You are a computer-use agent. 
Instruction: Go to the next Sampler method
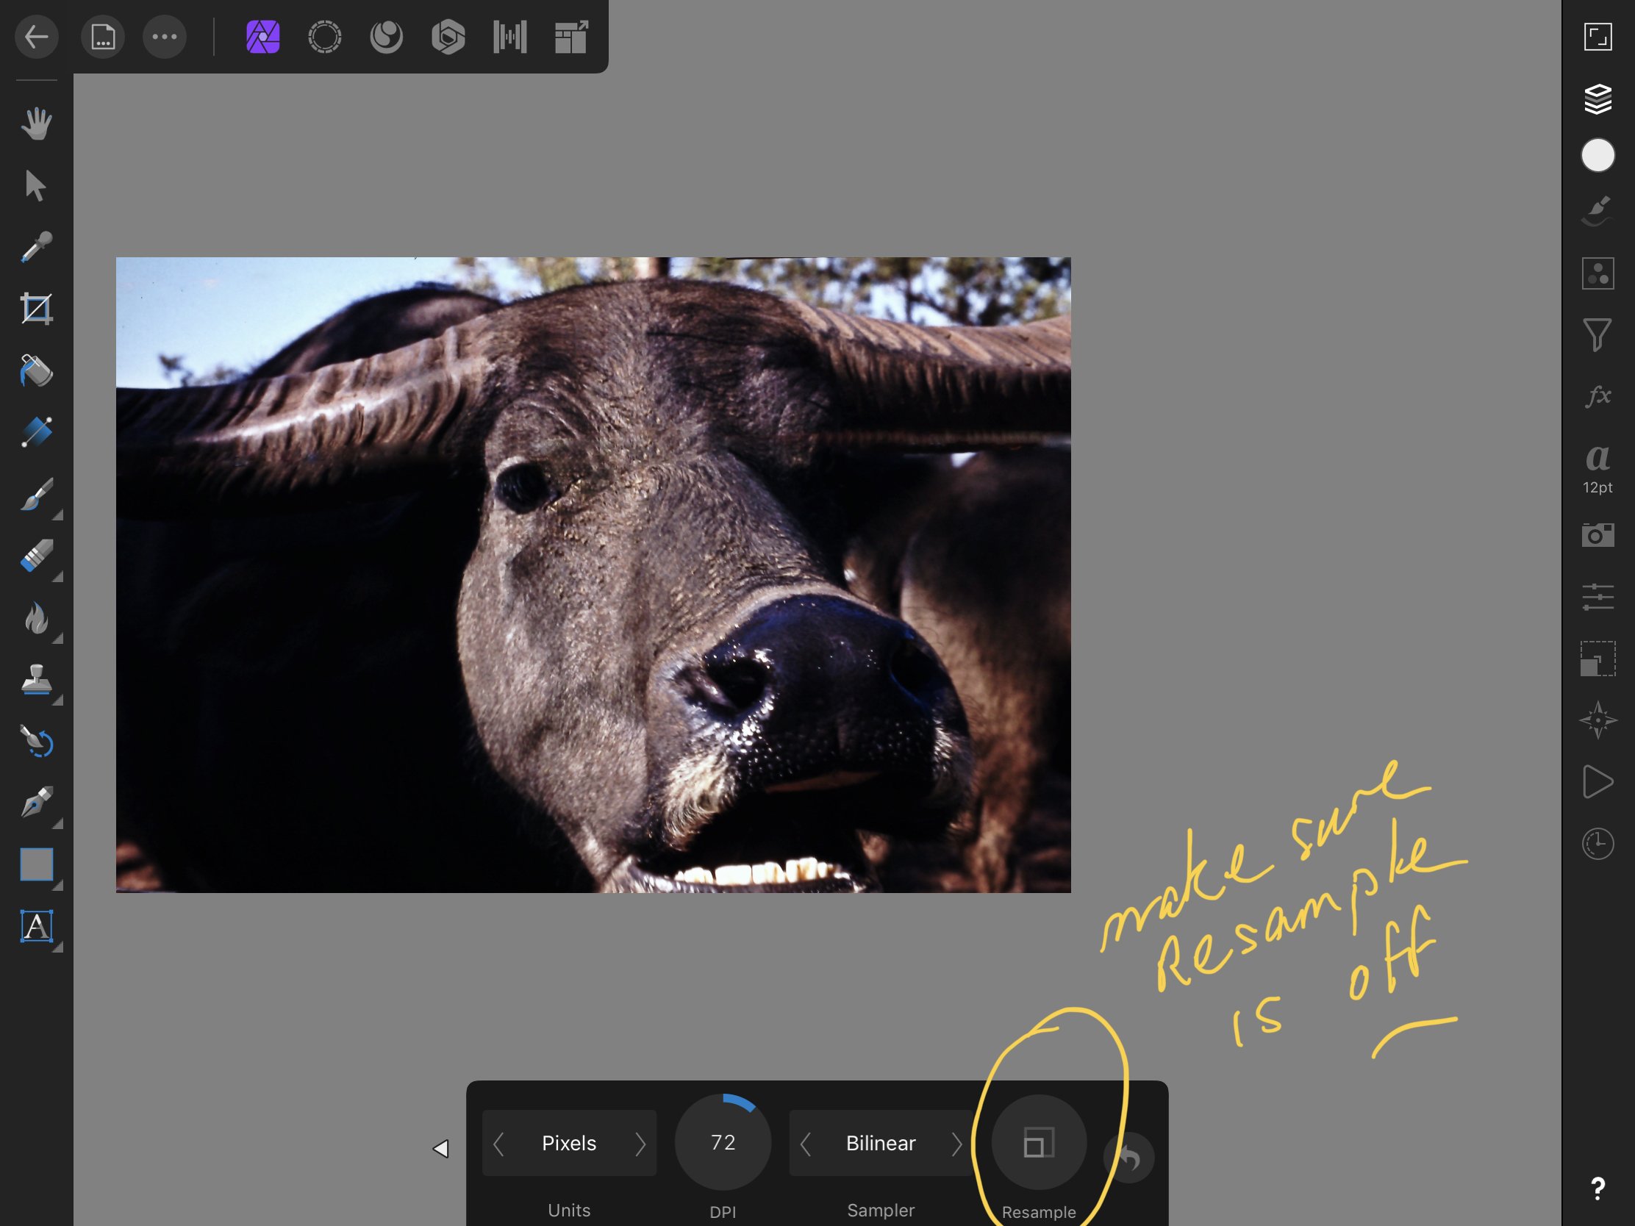[957, 1144]
